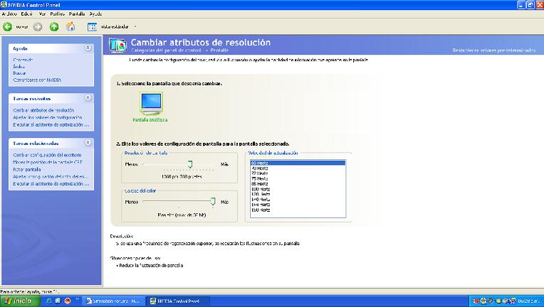Image resolution: width=544 pixels, height=307 pixels.
Task: Open recent task Ejecutar el asistente de optimización
Action: tap(51, 124)
